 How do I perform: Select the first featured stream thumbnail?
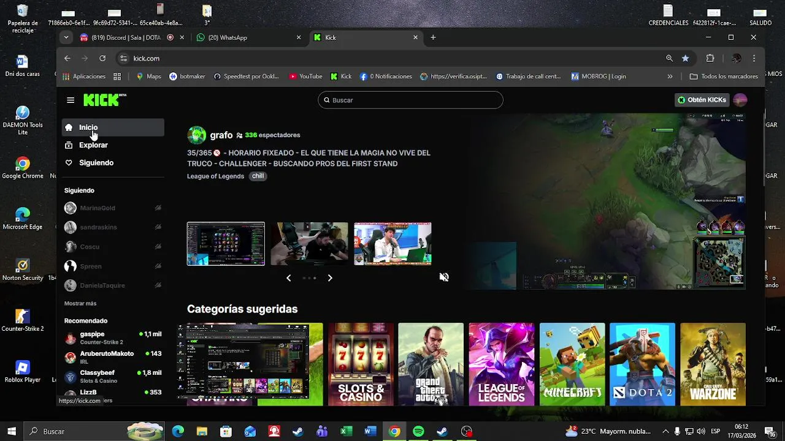(x=226, y=244)
